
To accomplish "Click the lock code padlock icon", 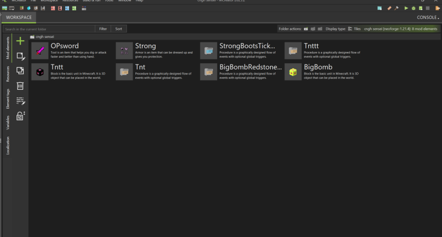I will 20,116.
